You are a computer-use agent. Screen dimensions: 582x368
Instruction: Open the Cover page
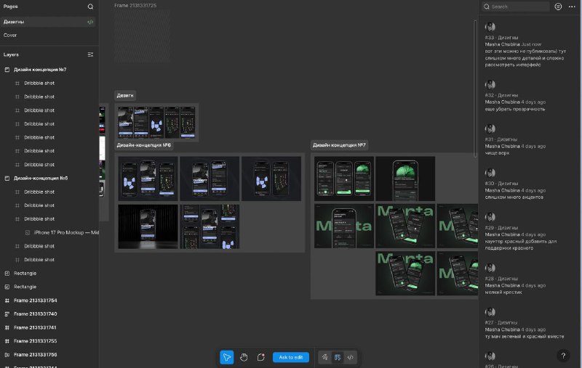tap(11, 35)
